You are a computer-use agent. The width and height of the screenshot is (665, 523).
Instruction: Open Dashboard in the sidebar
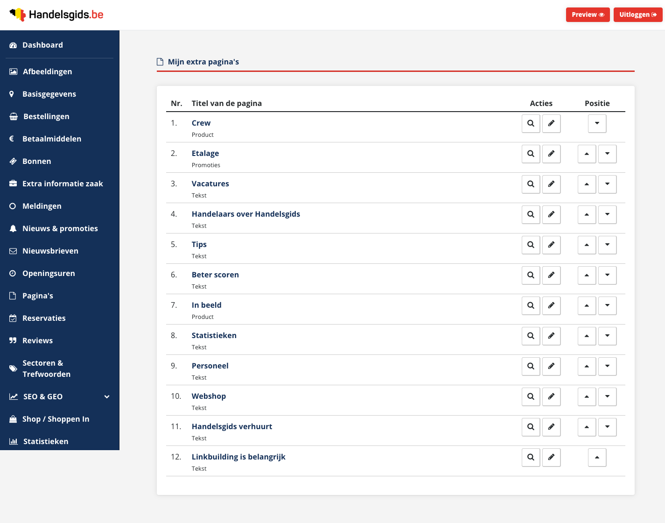(60, 45)
